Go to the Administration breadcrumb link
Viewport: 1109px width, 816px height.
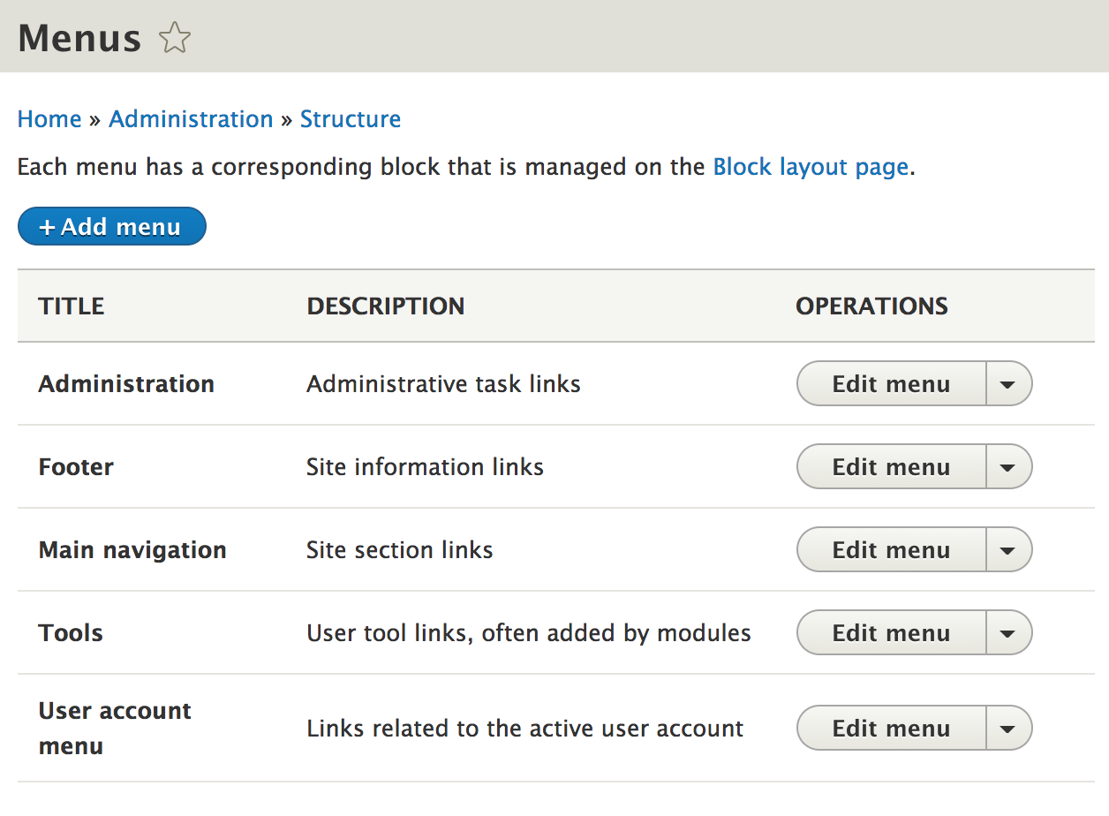click(191, 119)
